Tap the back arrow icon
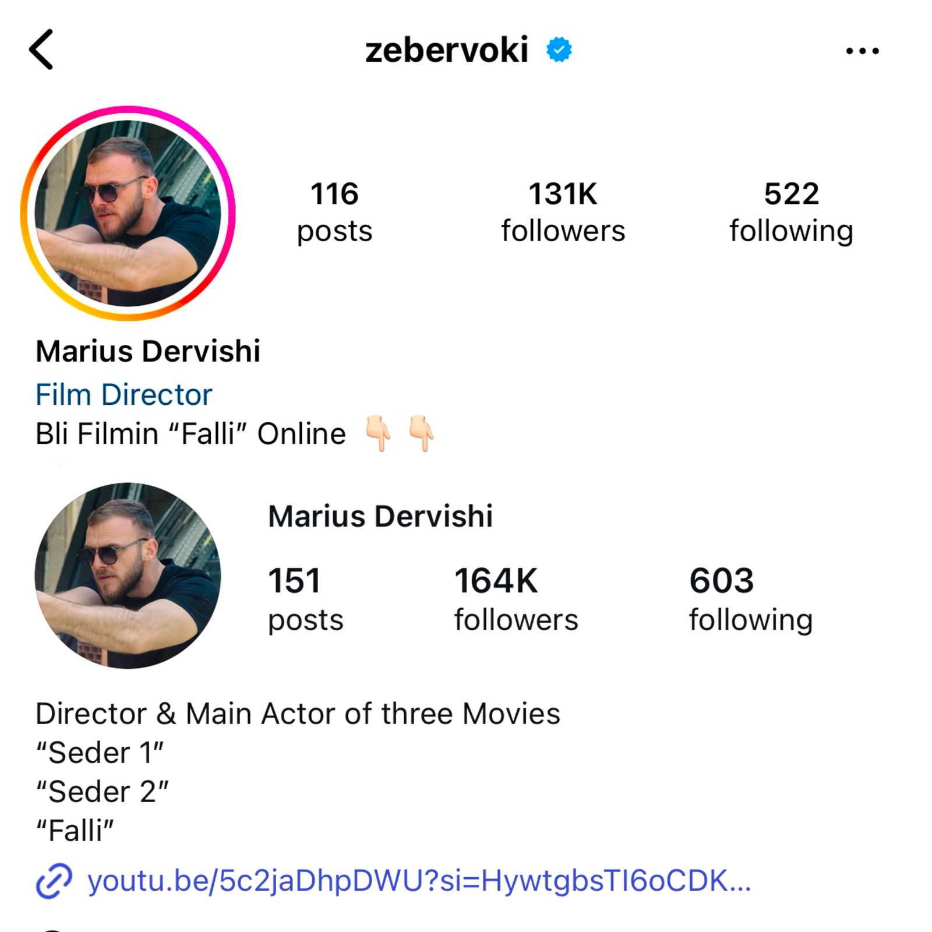932x932 pixels. click(41, 50)
